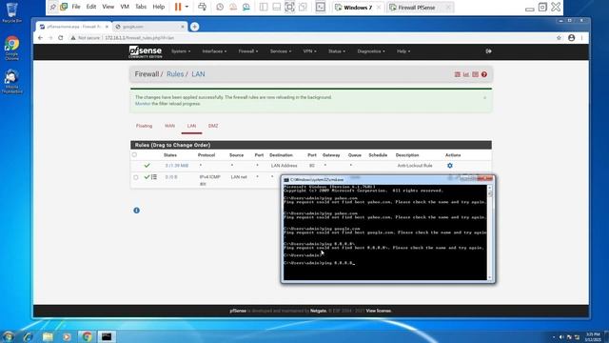Expand the Interfaces dropdown menu
This screenshot has height=343, width=609.
point(214,51)
